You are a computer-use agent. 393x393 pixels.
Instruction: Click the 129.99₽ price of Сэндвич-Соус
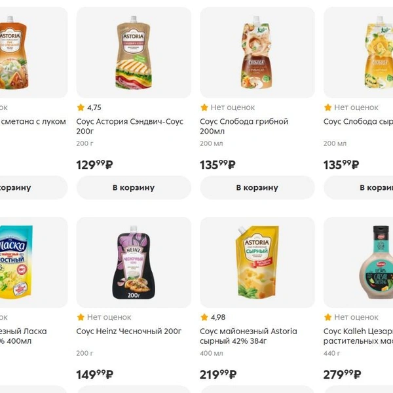pos(94,164)
